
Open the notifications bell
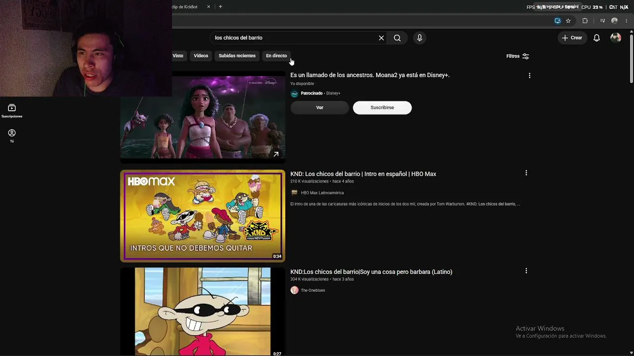pos(597,38)
